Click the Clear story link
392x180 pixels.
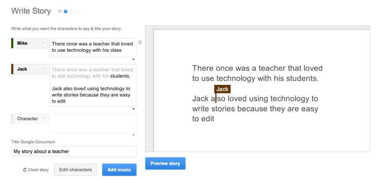(x=36, y=170)
